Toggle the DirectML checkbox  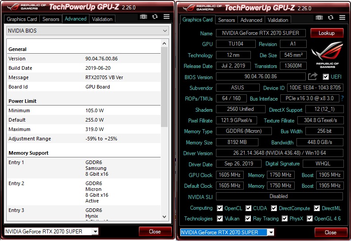317,208
